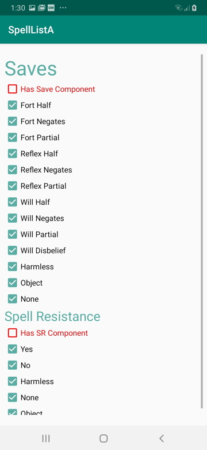207x450 pixels.
Task: Tap the Gmail notification icon in status bar
Action: pos(41,7)
